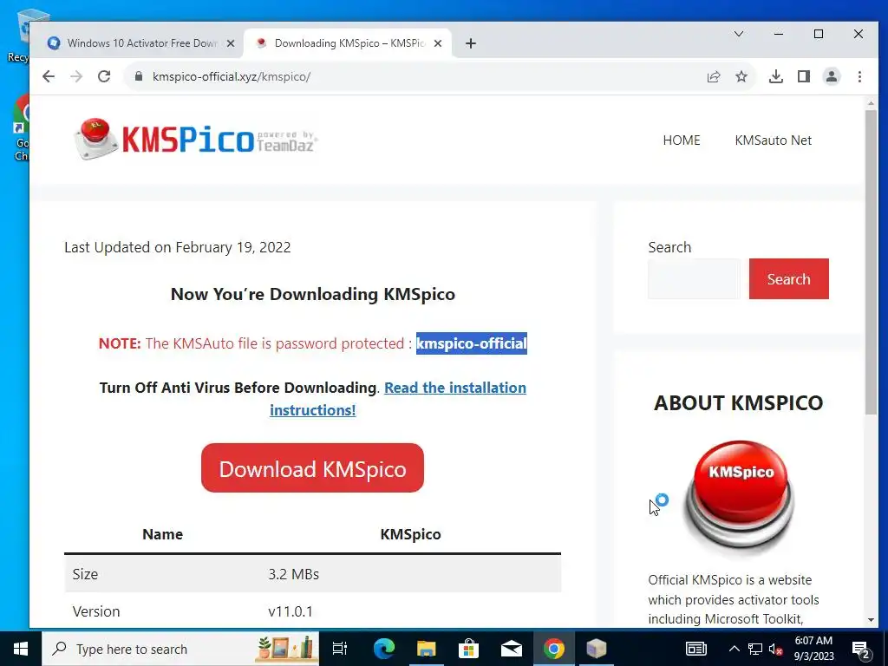
Task: Click the sidebar search input field
Action: pyautogui.click(x=695, y=278)
